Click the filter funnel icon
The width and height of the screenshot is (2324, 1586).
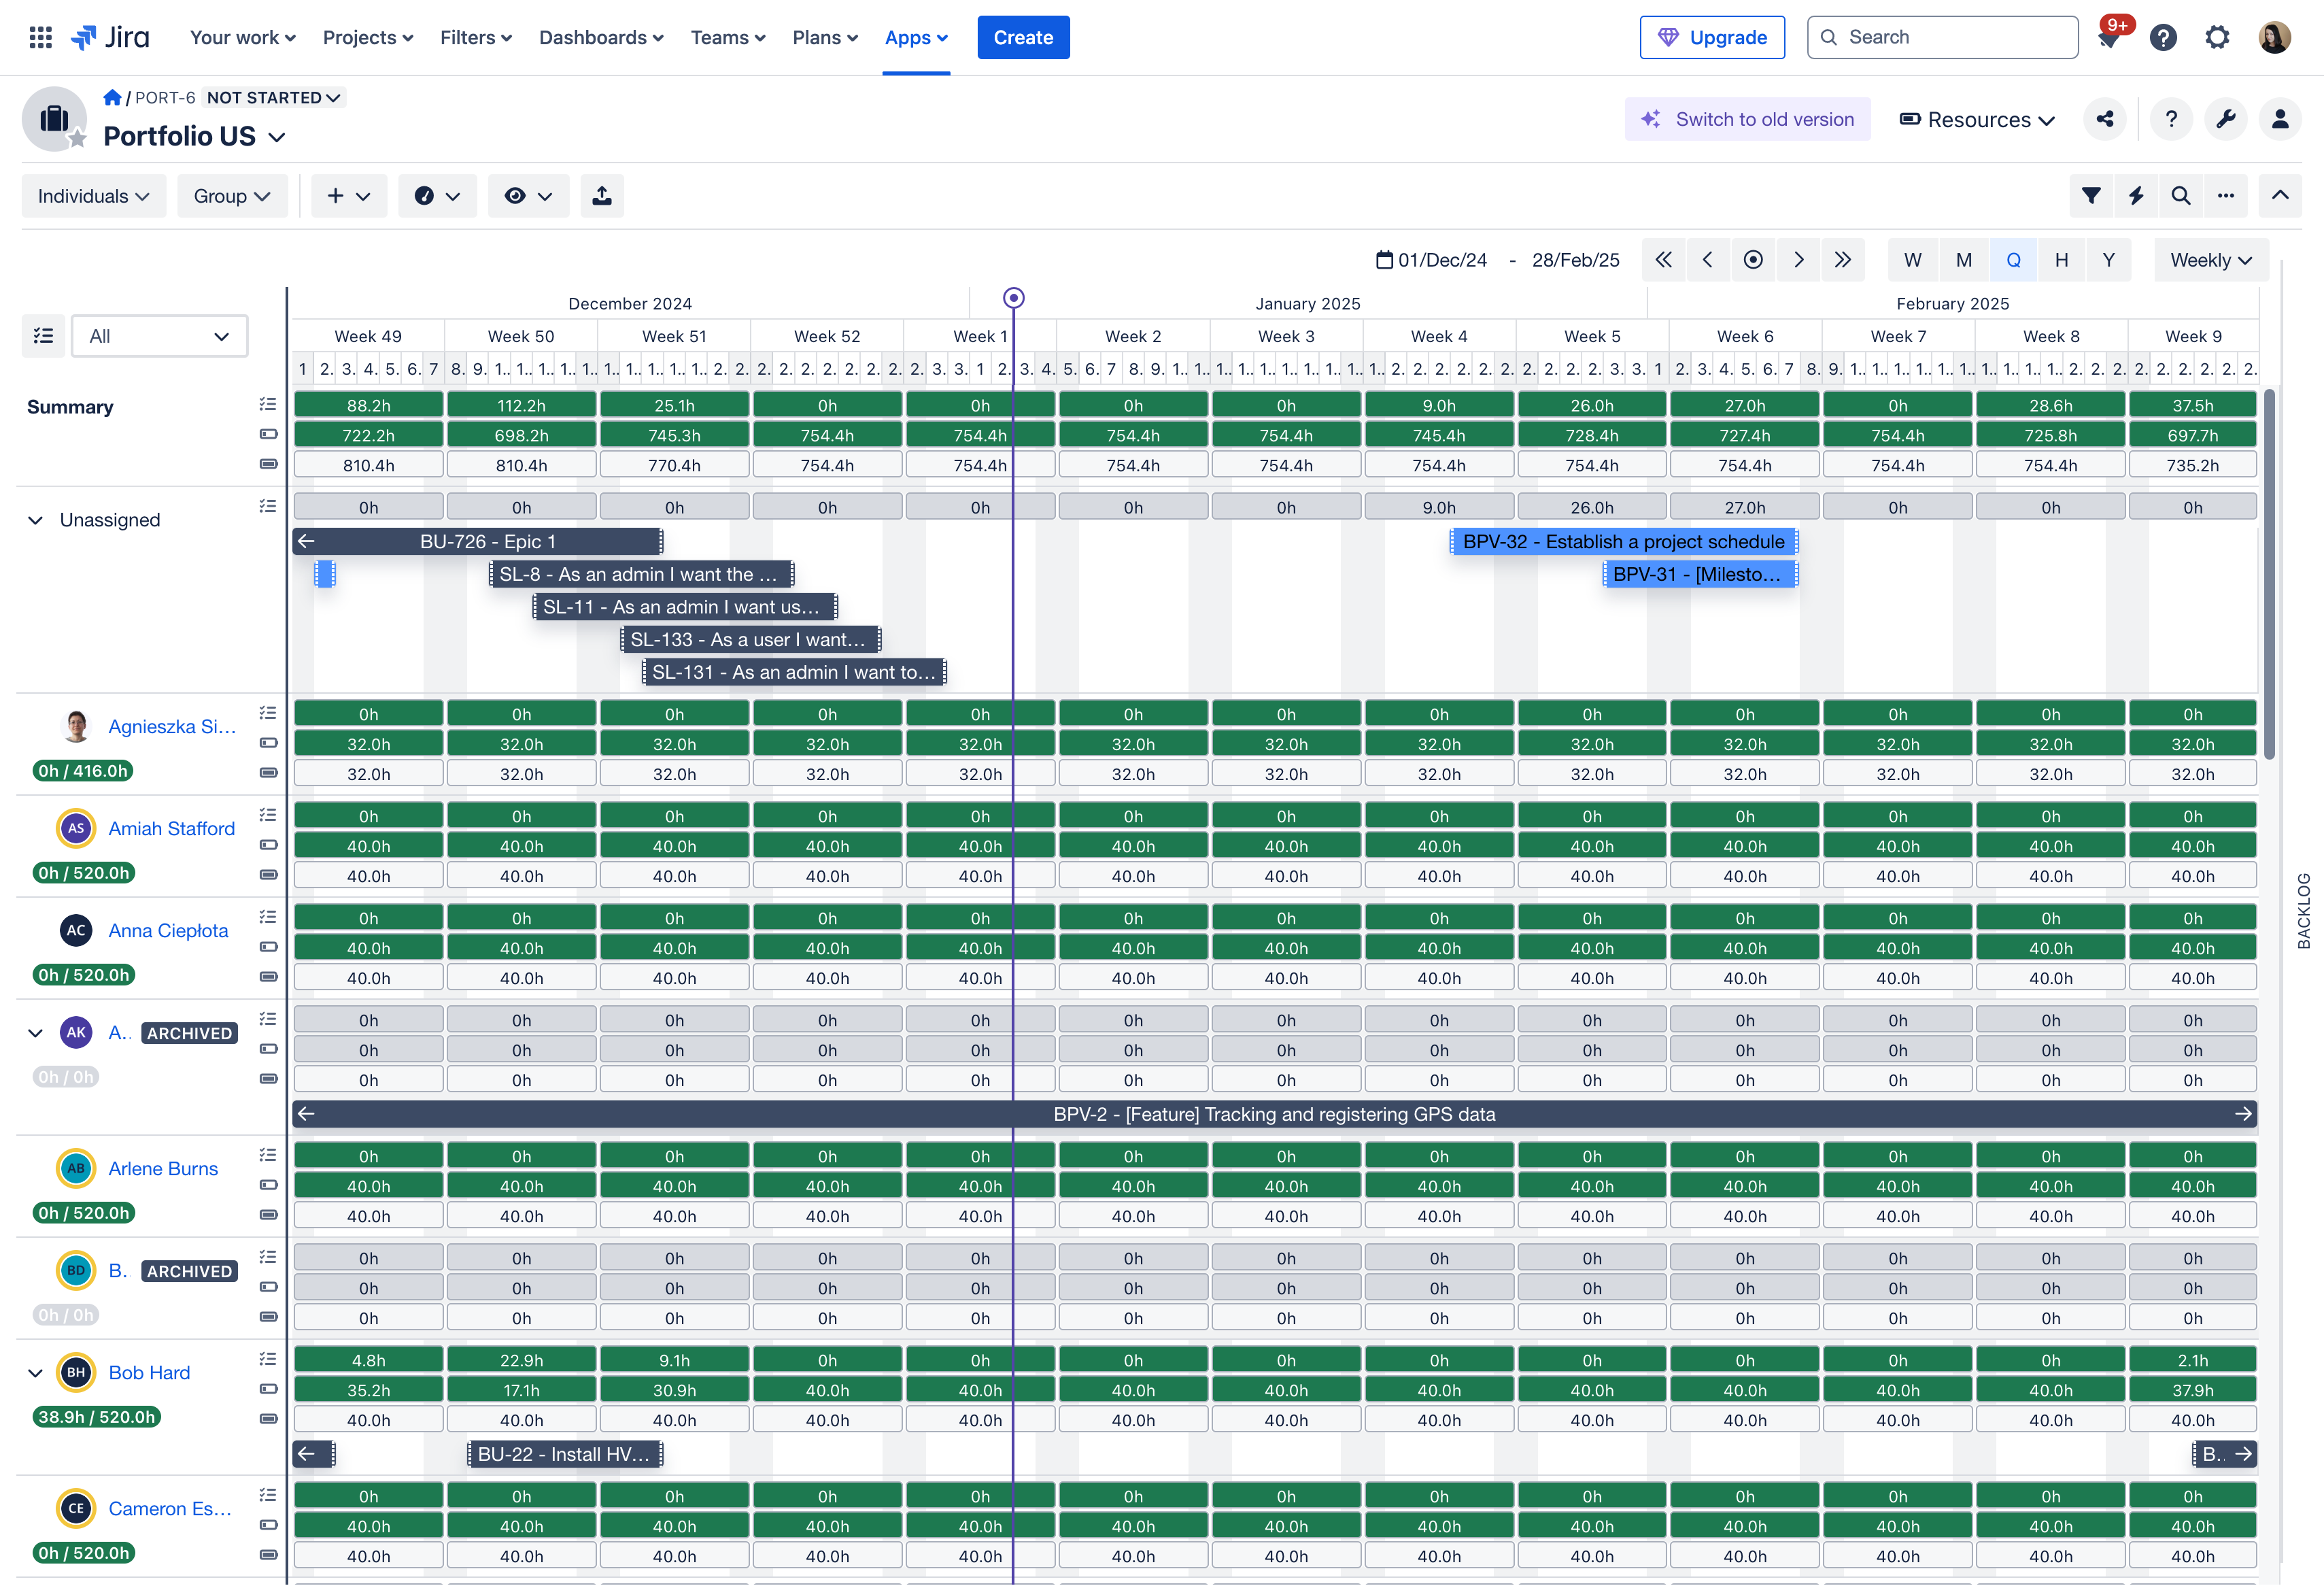(x=2090, y=196)
